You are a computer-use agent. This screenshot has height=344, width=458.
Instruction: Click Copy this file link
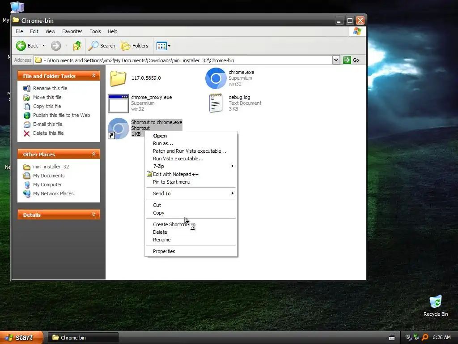[x=47, y=106]
